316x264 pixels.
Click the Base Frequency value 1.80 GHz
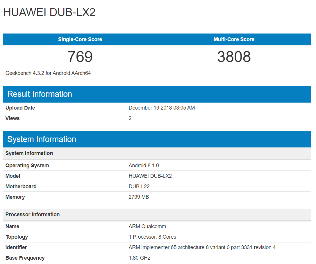tap(139, 258)
